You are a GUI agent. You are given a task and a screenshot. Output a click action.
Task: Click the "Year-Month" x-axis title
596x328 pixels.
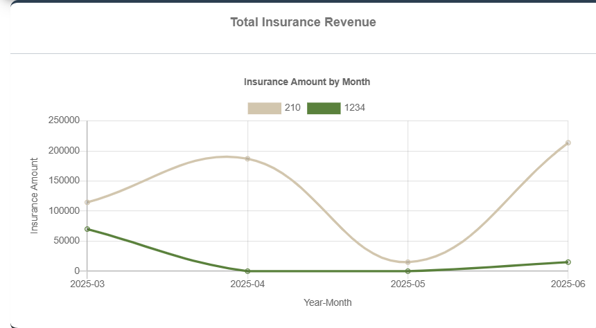coord(328,302)
